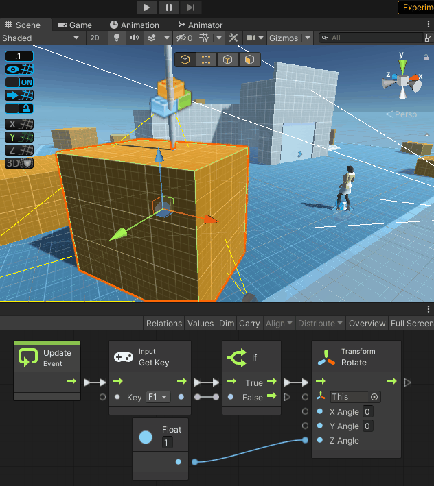Click the Float value input field
This screenshot has height=486, width=434.
click(167, 443)
